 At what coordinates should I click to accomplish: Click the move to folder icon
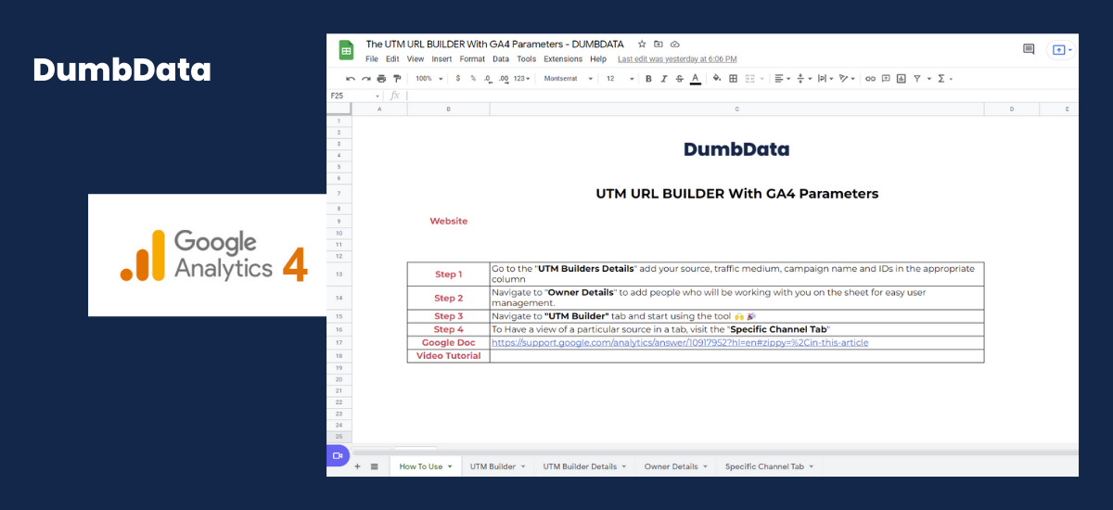click(x=659, y=44)
